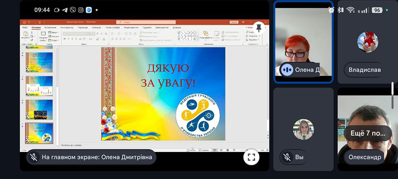Open the Telegram notification icon in status bar

click(x=64, y=10)
